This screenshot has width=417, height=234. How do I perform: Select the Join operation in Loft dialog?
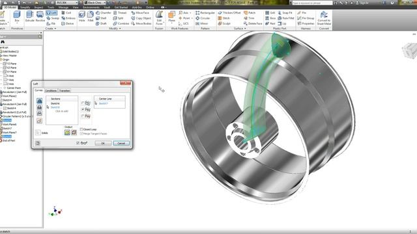click(x=39, y=101)
